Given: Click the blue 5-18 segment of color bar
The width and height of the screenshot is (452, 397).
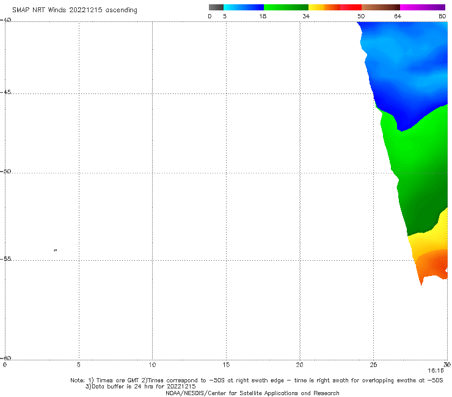Looking at the screenshot, I should (244, 7).
